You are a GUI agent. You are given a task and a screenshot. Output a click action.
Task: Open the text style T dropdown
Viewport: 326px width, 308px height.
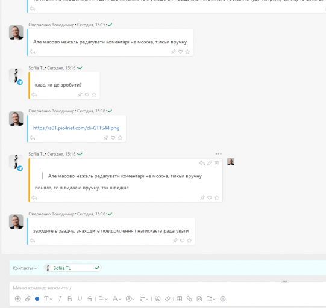tap(48, 298)
